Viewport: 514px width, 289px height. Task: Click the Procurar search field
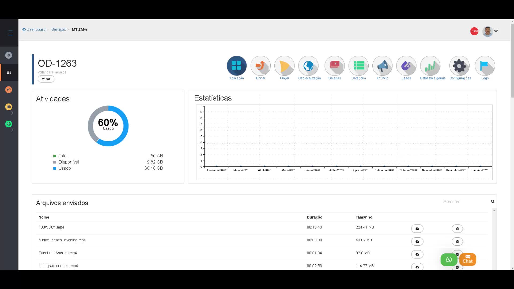pyautogui.click(x=465, y=202)
